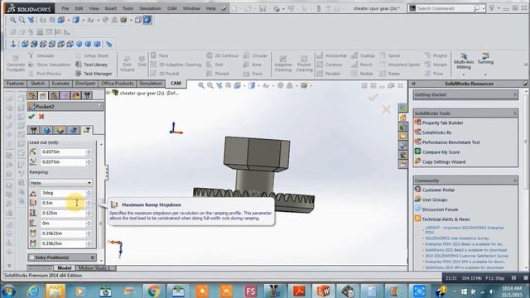This screenshot has height=298, width=530.
Task: Launch SolidWorks Rx
Action: click(433, 132)
